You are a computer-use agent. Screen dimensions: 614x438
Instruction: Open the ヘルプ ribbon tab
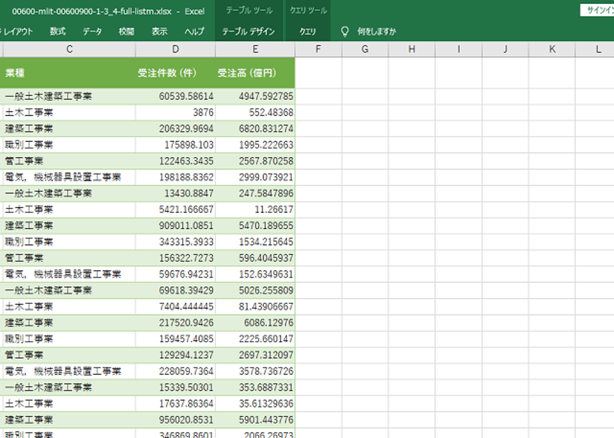pos(194,31)
